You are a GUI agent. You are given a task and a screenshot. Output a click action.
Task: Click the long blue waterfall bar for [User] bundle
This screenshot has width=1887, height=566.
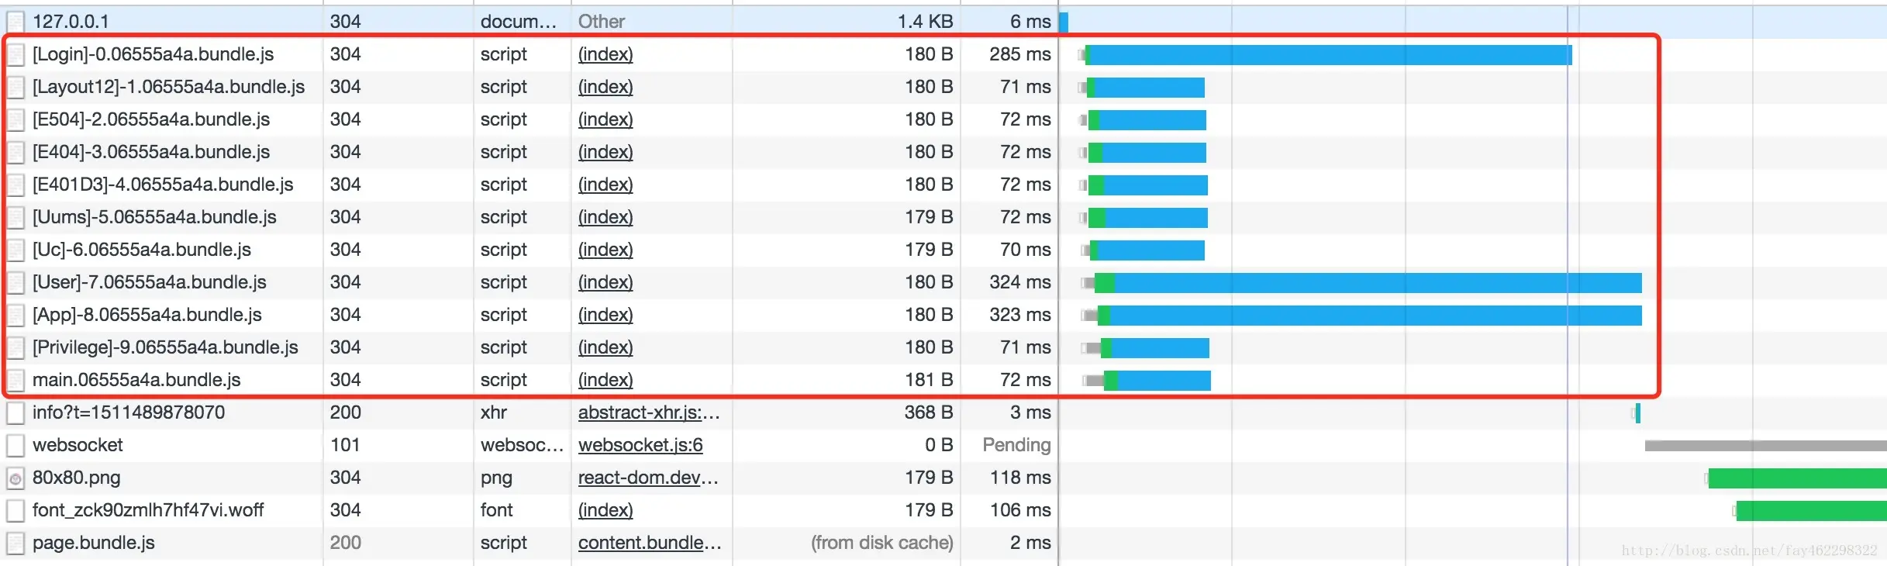[1378, 283]
